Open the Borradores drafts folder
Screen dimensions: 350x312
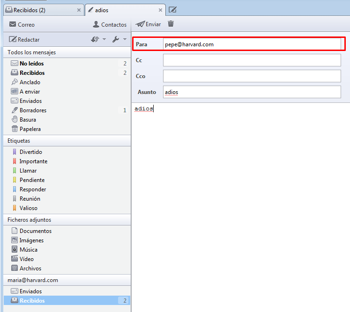(x=33, y=110)
